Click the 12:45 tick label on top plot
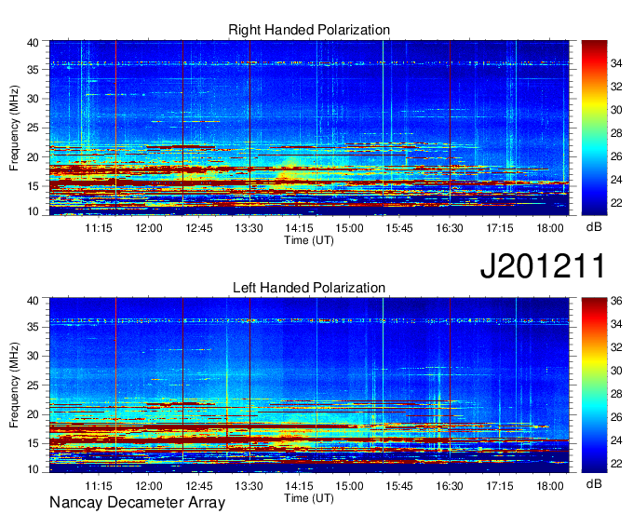Viewport: 633px width, 514px height. (199, 228)
